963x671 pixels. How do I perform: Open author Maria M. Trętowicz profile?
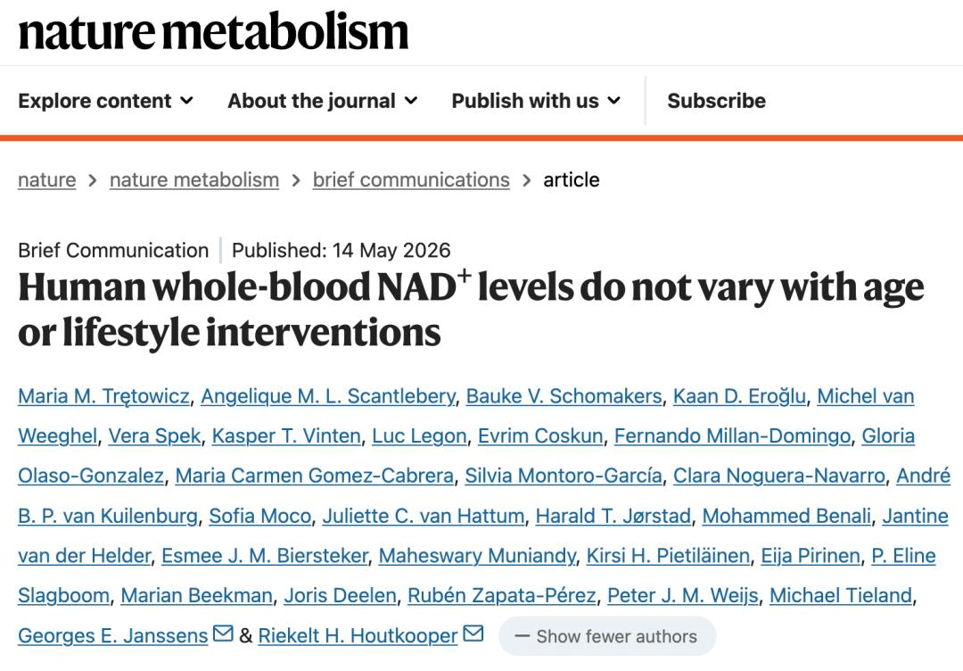pos(103,396)
